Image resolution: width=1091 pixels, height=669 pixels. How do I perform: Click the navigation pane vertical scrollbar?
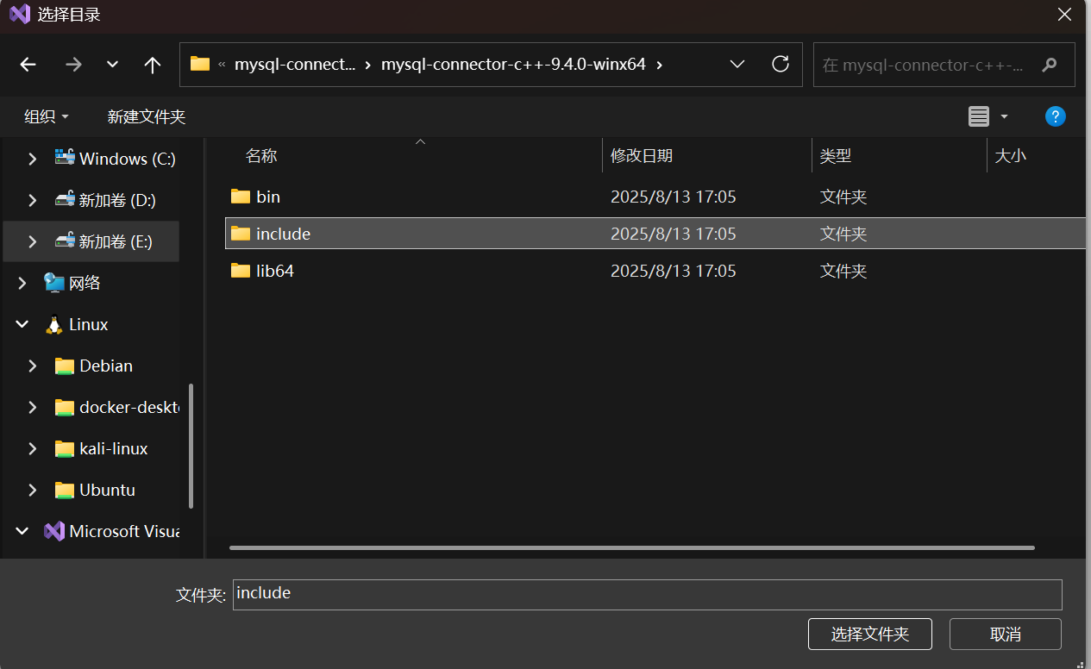tap(191, 447)
